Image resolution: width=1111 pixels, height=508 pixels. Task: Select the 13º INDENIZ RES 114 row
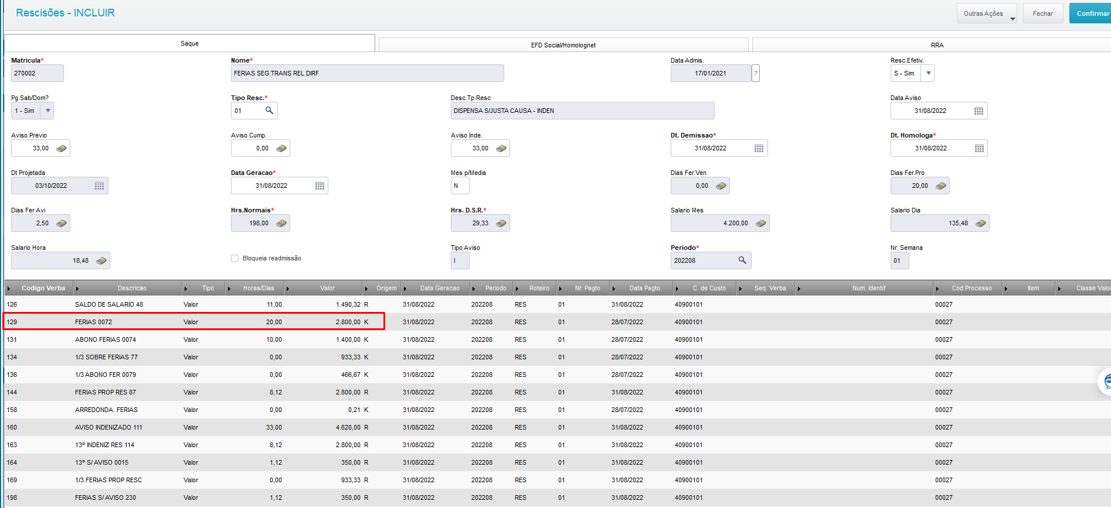(x=557, y=445)
